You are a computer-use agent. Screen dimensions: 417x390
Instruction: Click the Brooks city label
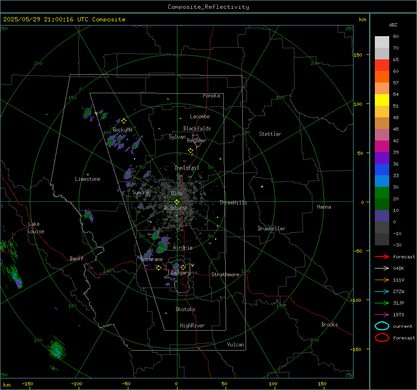point(329,325)
